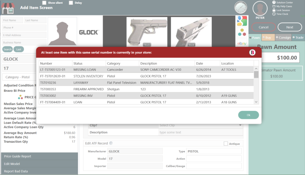Open Time Clock
Viewport: 305px width, 175px height.
pyautogui.click(x=280, y=14)
